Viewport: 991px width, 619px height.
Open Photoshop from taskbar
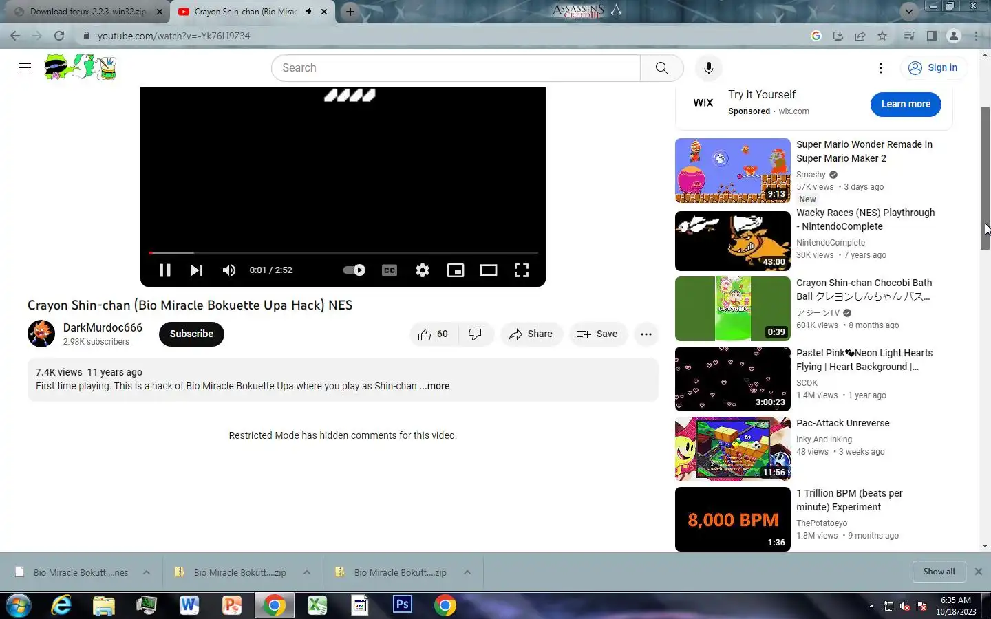pyautogui.click(x=403, y=605)
